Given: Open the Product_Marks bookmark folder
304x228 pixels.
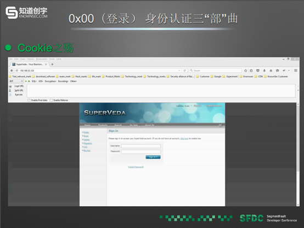Looking at the screenshot, I should pos(111,77).
